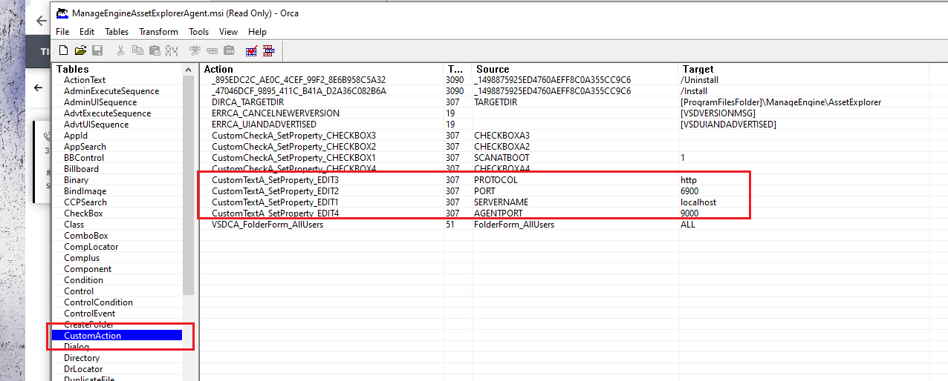Click the red and blue tables icon
The width and height of the screenshot is (948, 381).
pos(269,50)
